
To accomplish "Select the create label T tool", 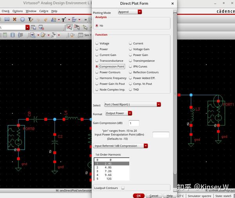I will pos(31,20).
